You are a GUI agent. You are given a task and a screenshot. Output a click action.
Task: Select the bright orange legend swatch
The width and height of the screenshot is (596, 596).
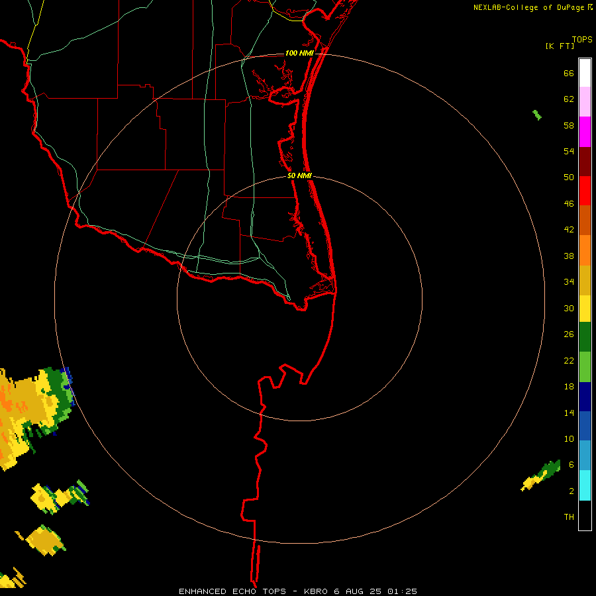click(585, 250)
